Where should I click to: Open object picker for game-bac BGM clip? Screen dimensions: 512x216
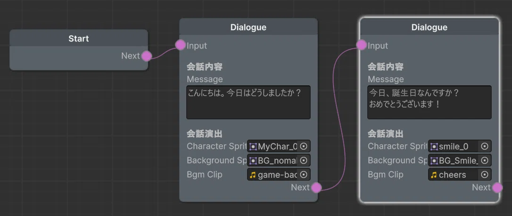pos(304,175)
